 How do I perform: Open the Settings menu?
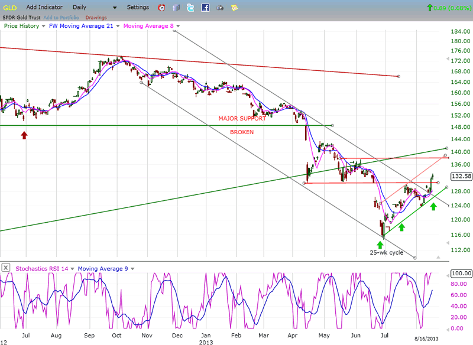138,7
